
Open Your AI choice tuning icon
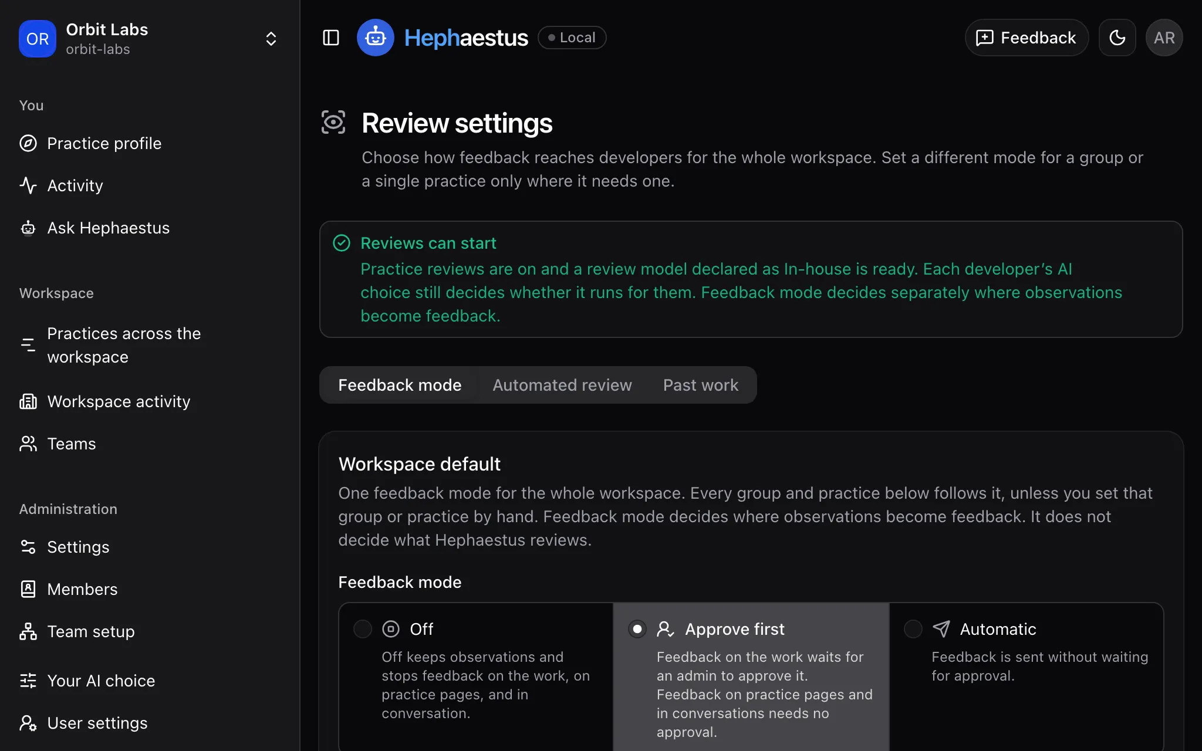(28, 681)
